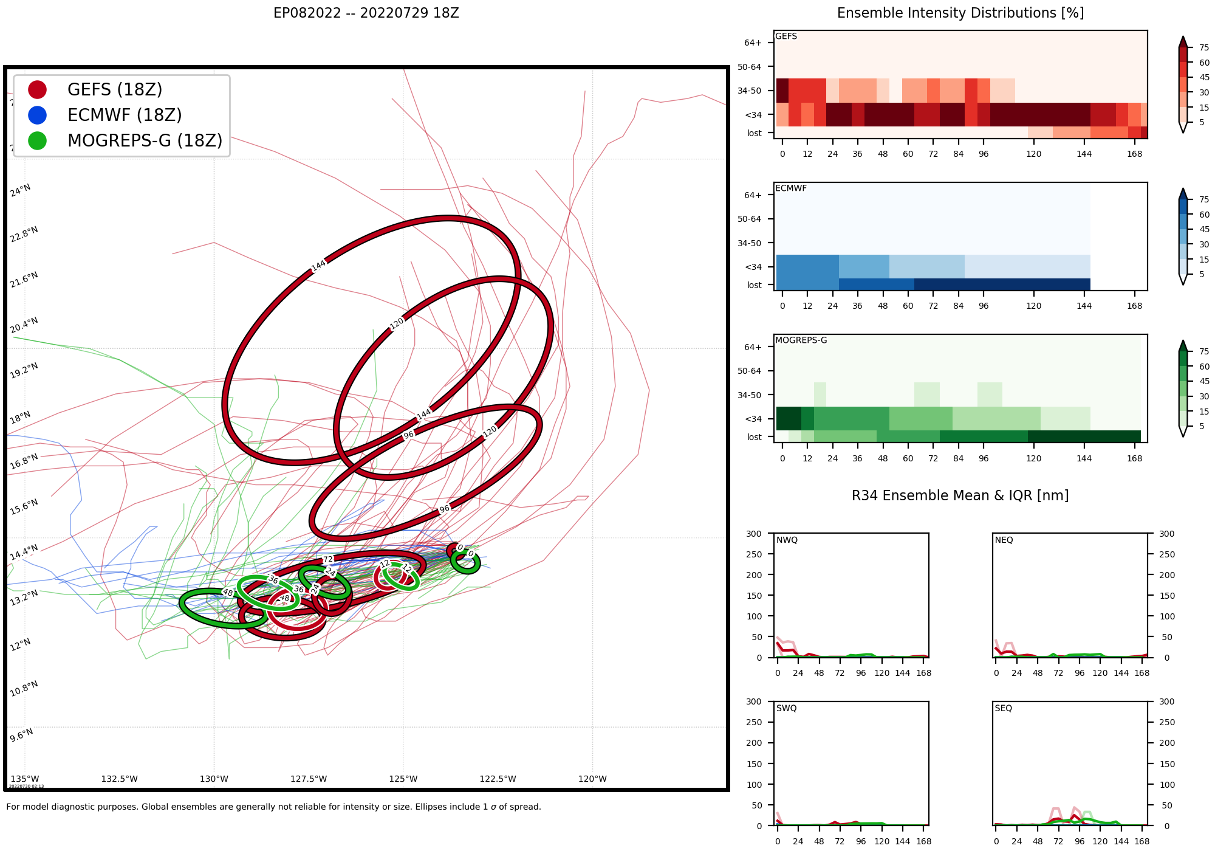Click the top arrow of the red GEFS colorbar

coord(1183,41)
